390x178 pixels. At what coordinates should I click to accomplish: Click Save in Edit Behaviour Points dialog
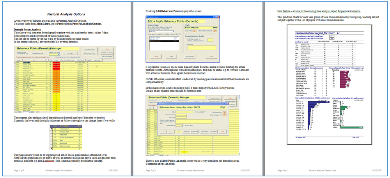tap(171, 56)
